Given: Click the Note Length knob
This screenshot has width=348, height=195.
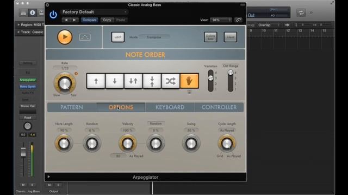Looking at the screenshot, I should click(64, 144).
